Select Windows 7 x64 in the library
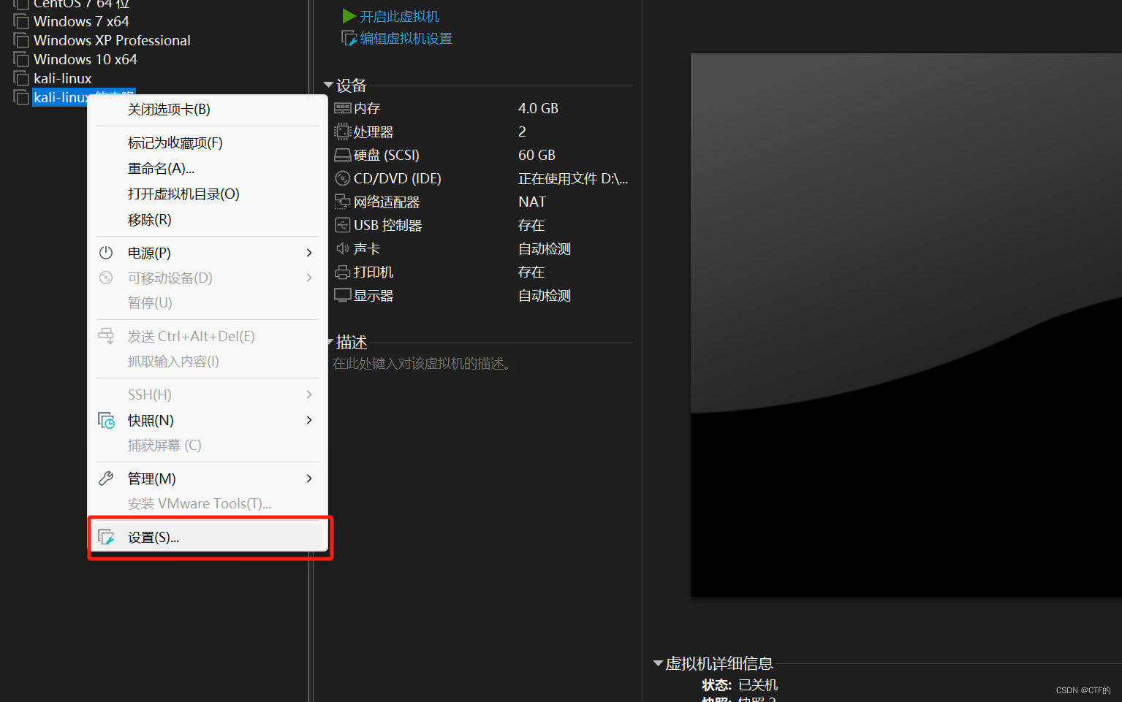The height and width of the screenshot is (702, 1122). 81,21
